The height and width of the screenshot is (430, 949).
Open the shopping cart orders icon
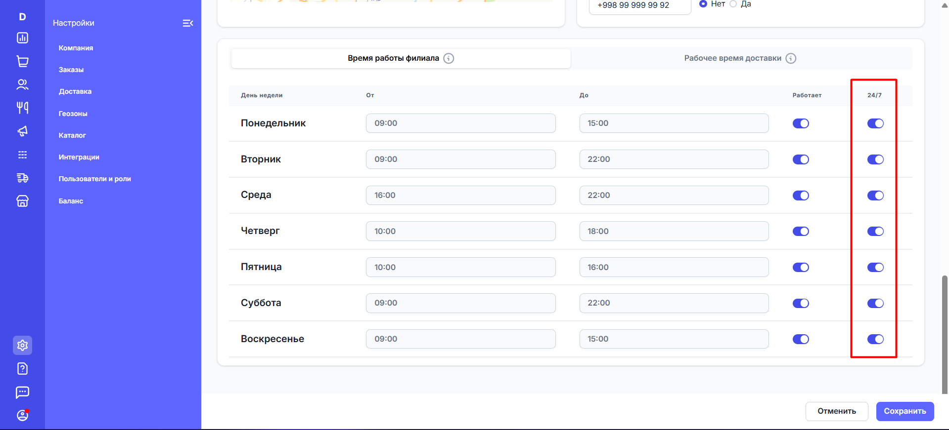(x=22, y=61)
